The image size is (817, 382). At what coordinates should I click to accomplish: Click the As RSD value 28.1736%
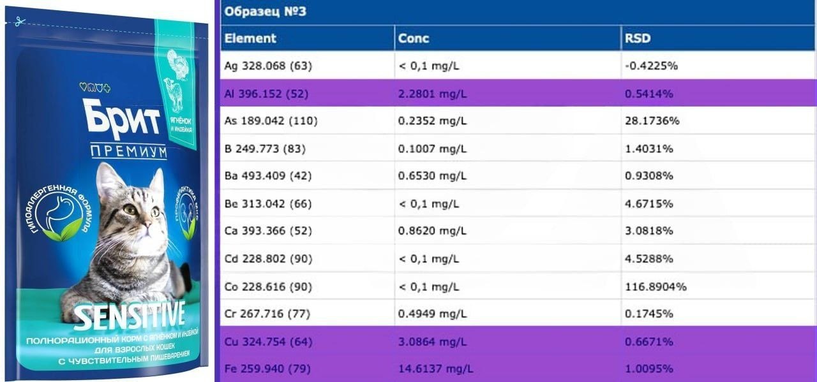[x=652, y=121]
